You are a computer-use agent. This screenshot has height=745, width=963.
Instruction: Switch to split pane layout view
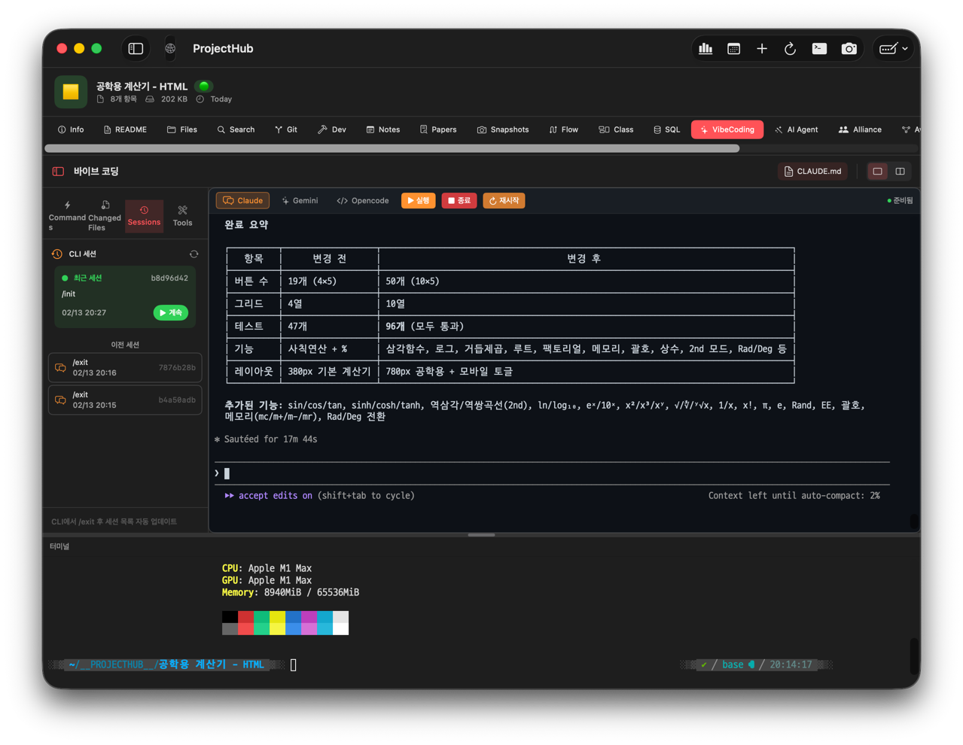click(900, 172)
